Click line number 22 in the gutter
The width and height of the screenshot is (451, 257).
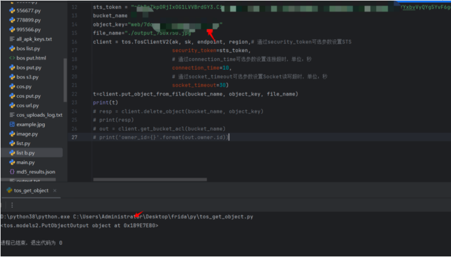(x=74, y=94)
